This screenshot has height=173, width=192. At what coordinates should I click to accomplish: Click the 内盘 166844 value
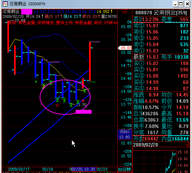[180, 139]
